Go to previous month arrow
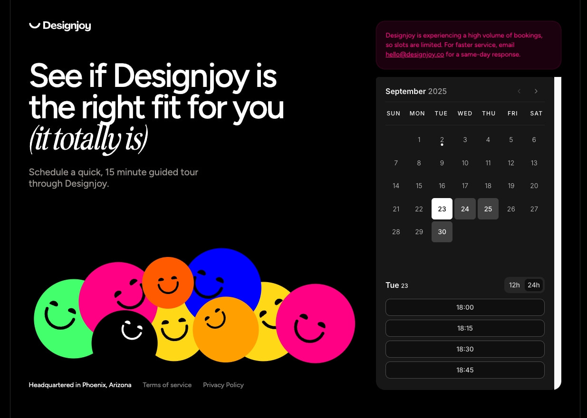Screen dimensions: 587x418 click(x=519, y=91)
